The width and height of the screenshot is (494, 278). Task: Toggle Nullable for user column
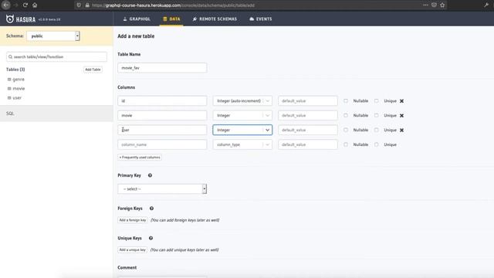click(346, 130)
